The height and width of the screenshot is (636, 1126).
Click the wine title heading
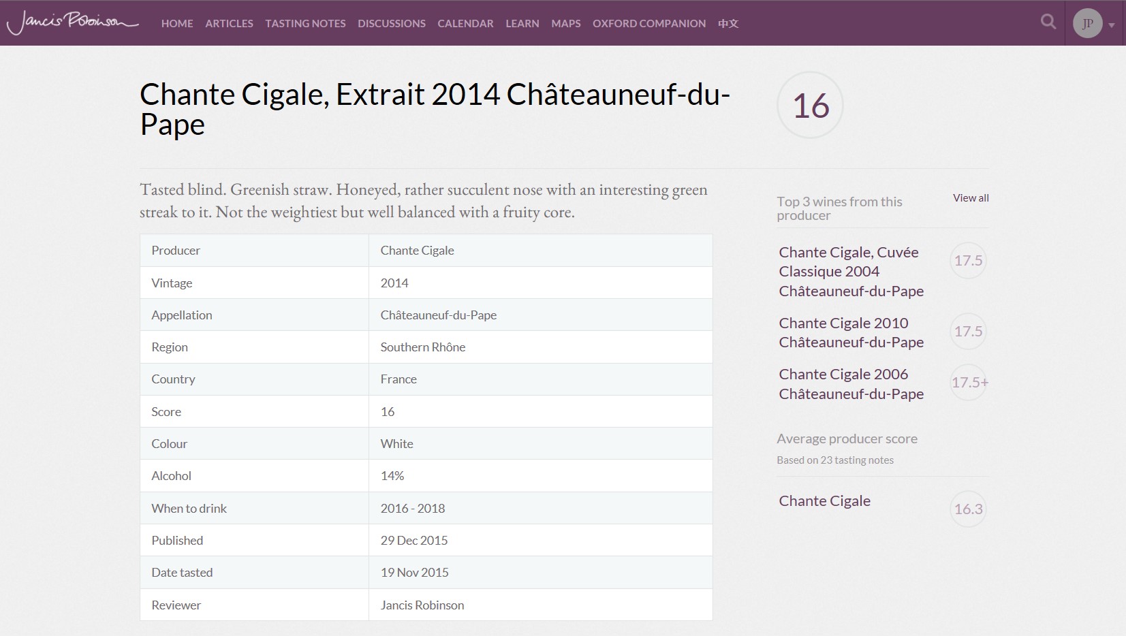click(x=435, y=109)
